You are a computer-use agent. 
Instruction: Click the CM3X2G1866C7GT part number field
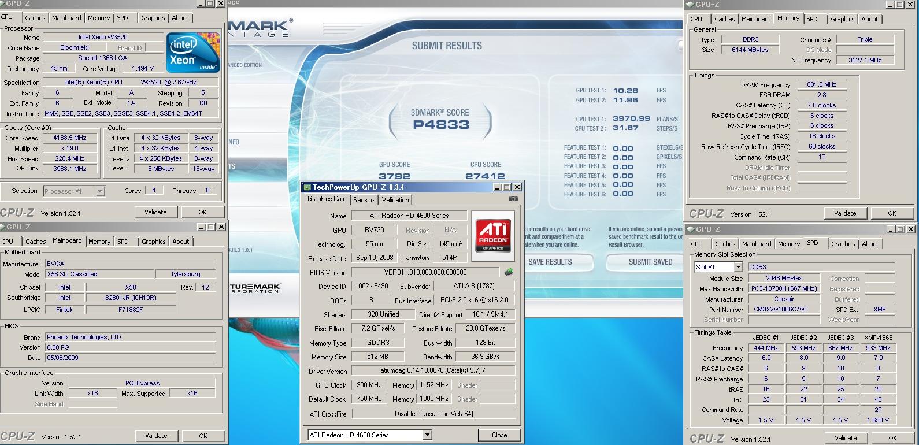(x=784, y=309)
